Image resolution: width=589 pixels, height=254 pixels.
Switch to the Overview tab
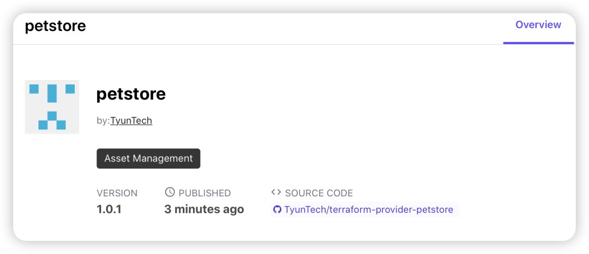538,25
